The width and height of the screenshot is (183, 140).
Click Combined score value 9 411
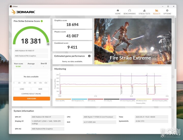coord(72,47)
